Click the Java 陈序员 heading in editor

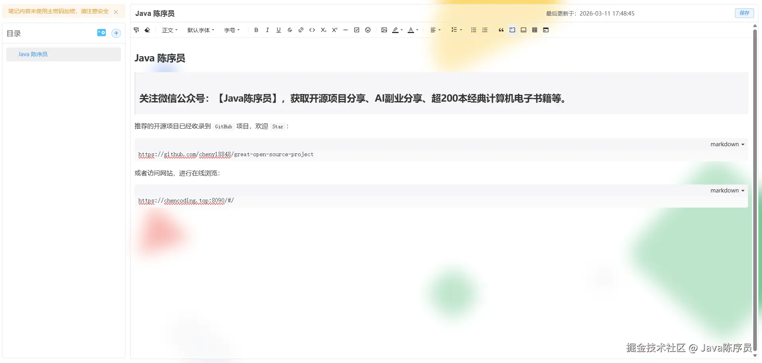tap(160, 58)
